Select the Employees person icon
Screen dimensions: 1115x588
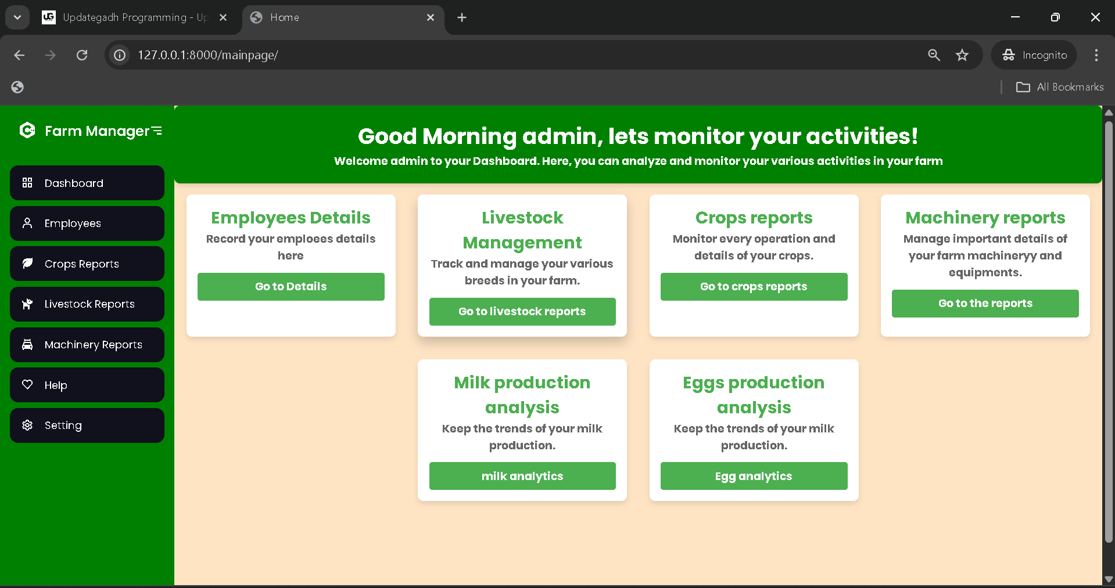[x=27, y=223]
